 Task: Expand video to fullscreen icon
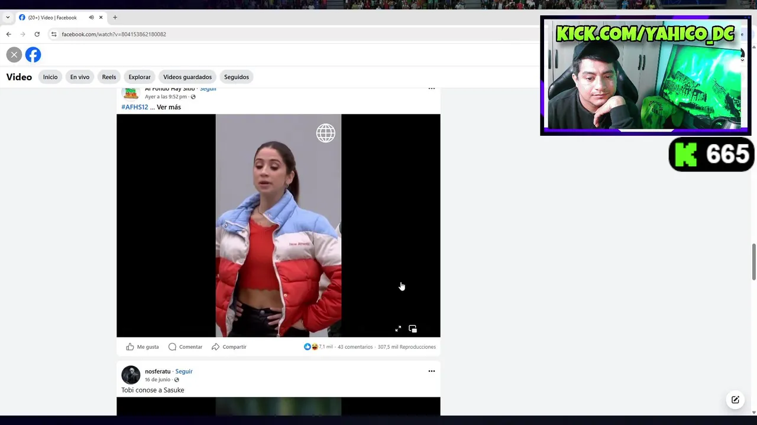(x=398, y=329)
